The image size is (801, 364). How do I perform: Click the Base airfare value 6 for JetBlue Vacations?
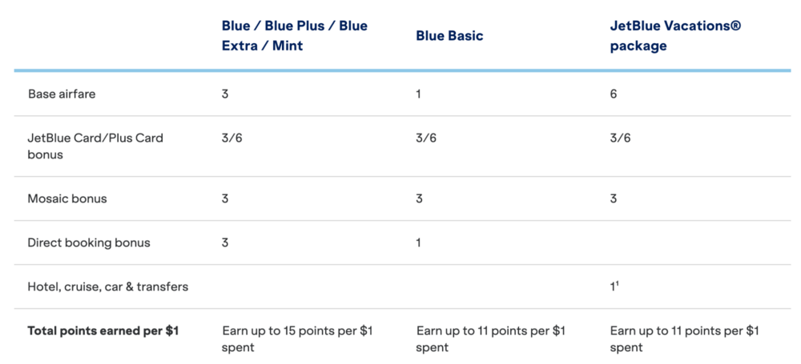click(x=614, y=94)
